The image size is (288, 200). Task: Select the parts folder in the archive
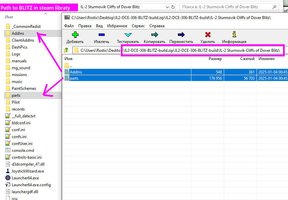click(74, 78)
